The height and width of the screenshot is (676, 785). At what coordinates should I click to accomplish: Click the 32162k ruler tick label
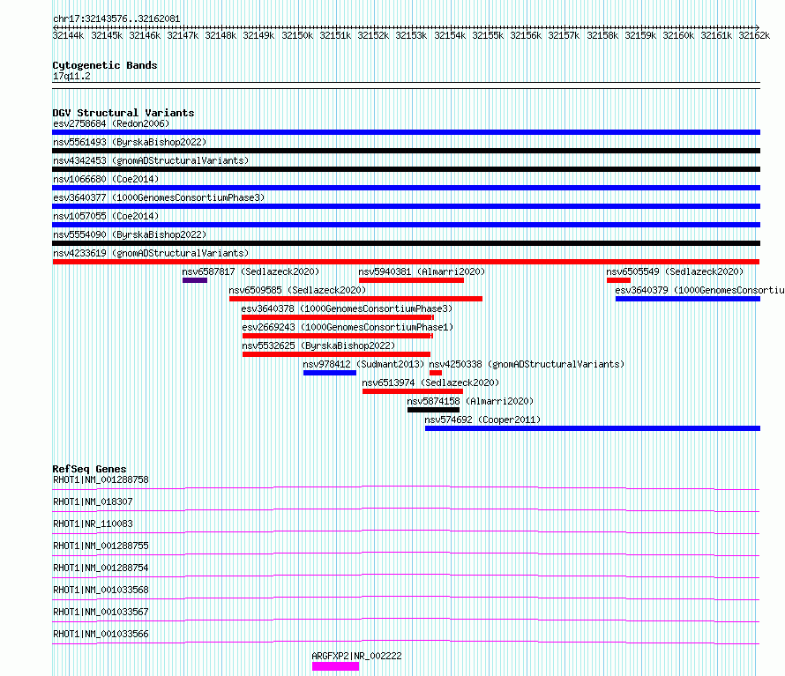[x=754, y=35]
